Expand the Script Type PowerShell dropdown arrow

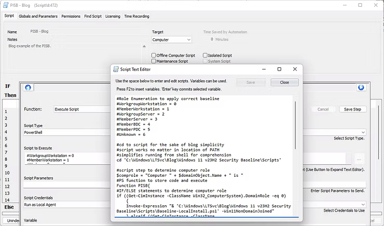[x=363, y=132]
